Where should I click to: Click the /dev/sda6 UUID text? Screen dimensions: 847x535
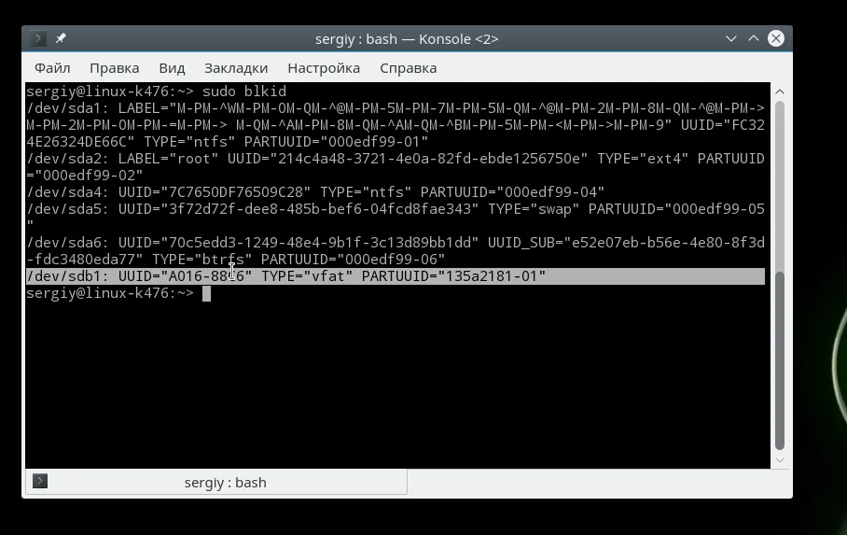pyautogui.click(x=299, y=243)
